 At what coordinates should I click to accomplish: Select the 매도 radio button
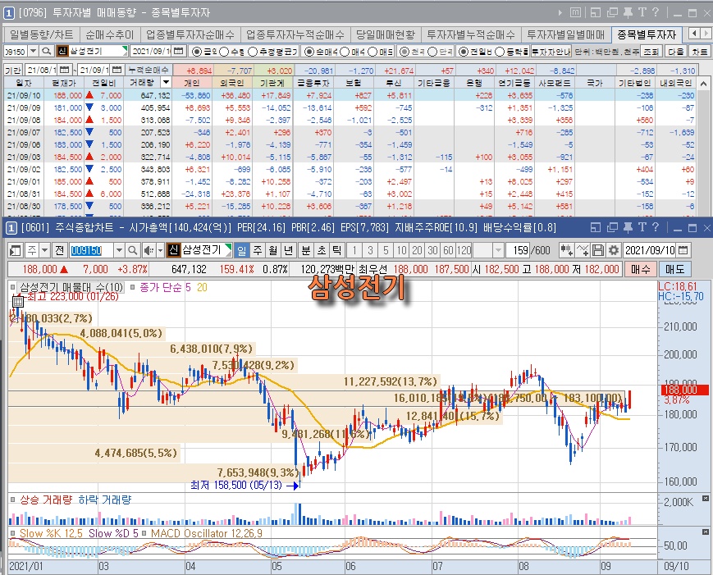pos(372,52)
